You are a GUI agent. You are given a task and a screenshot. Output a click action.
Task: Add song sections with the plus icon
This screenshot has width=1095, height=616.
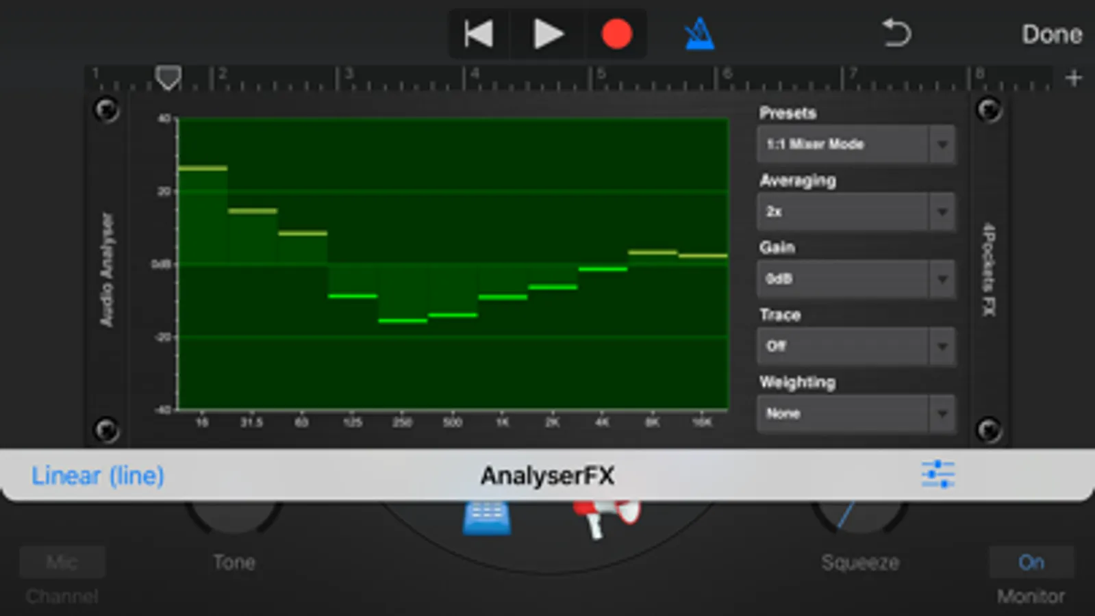(x=1074, y=78)
